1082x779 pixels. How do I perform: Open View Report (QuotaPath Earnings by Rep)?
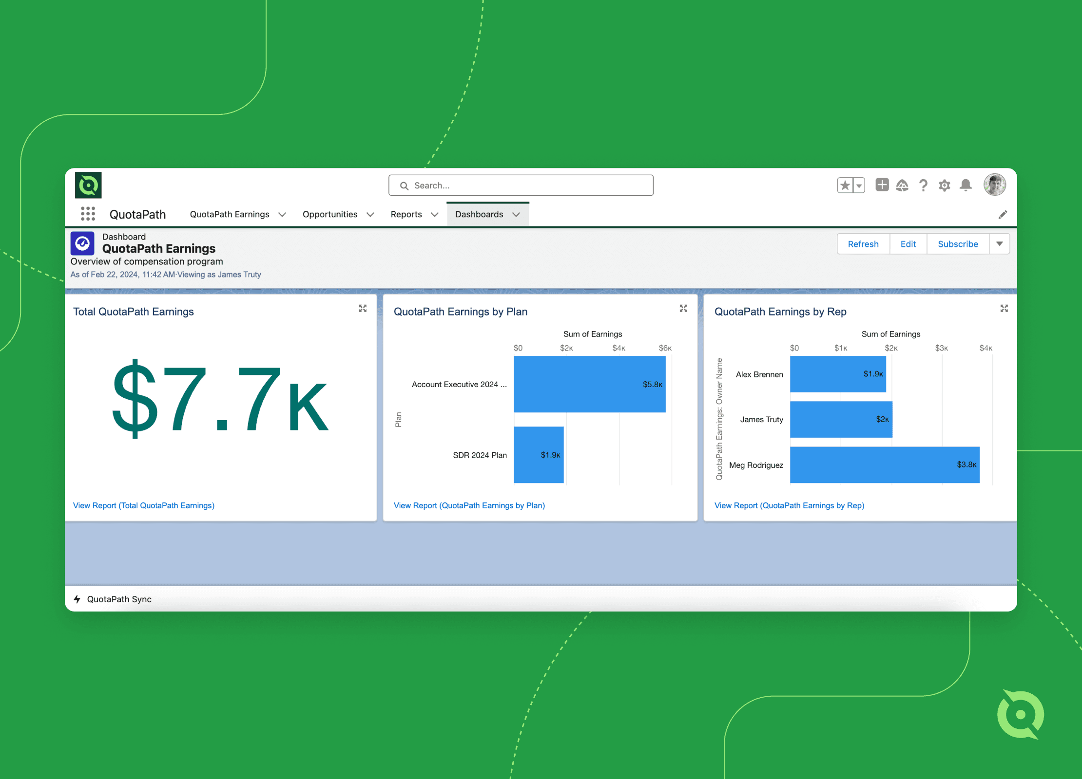(790, 505)
